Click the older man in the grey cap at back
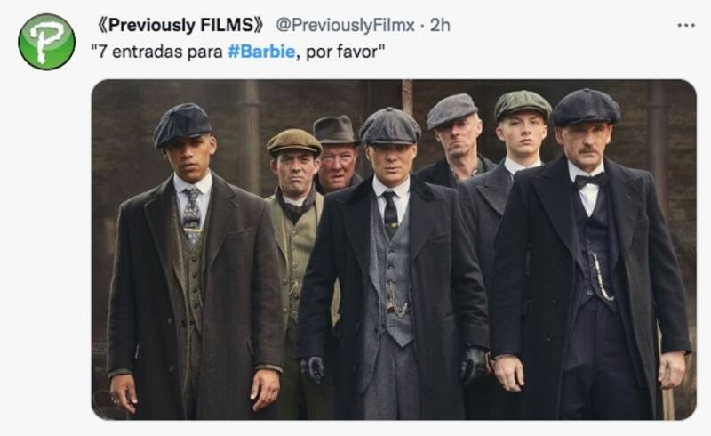711x436 pixels. pos(452,110)
